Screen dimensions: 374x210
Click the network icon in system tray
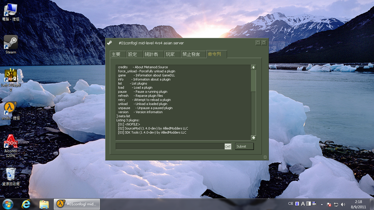pos(336,204)
